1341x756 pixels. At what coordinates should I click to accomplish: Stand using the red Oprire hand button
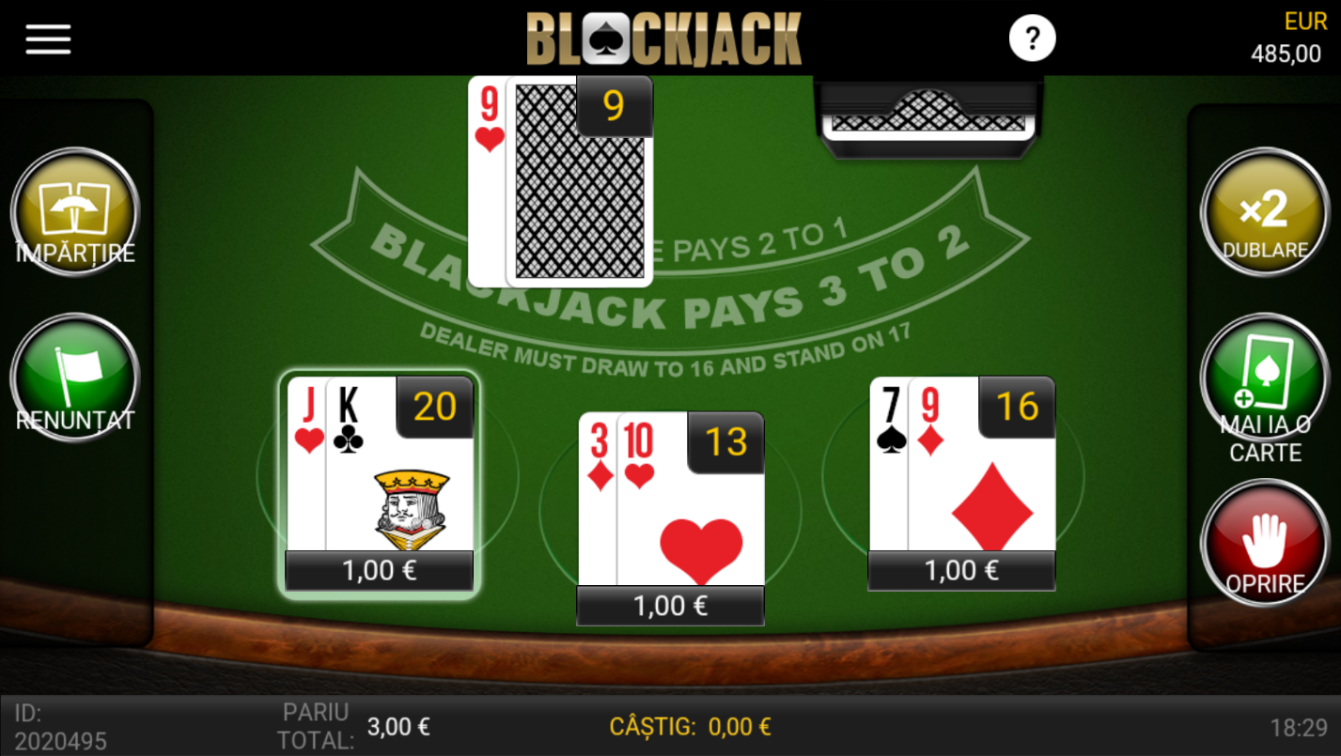pos(1265,544)
